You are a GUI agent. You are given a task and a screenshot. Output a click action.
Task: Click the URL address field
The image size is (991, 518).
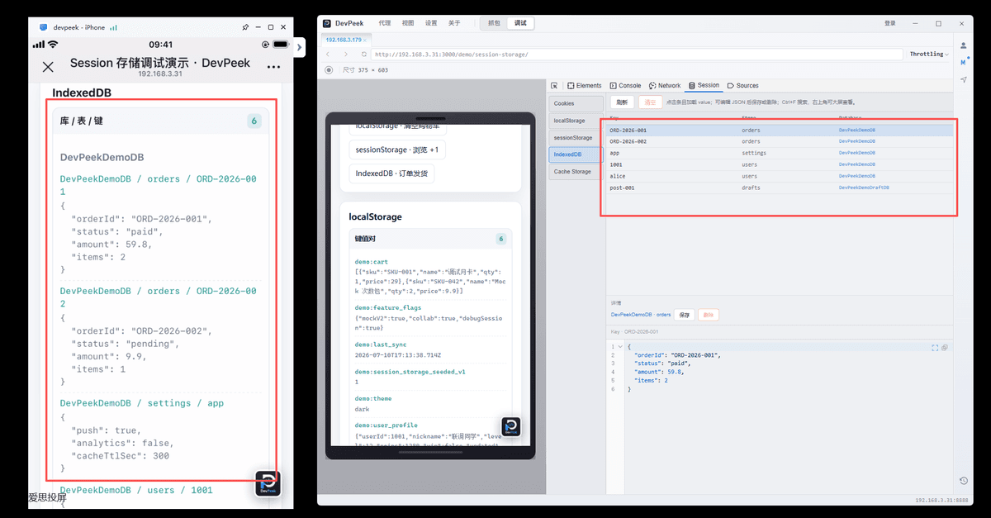[x=636, y=54]
